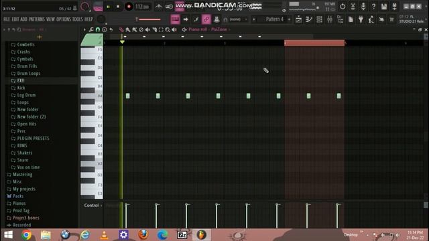This screenshot has height=241, width=429.
Task: Pause playback
Action: 108,7
